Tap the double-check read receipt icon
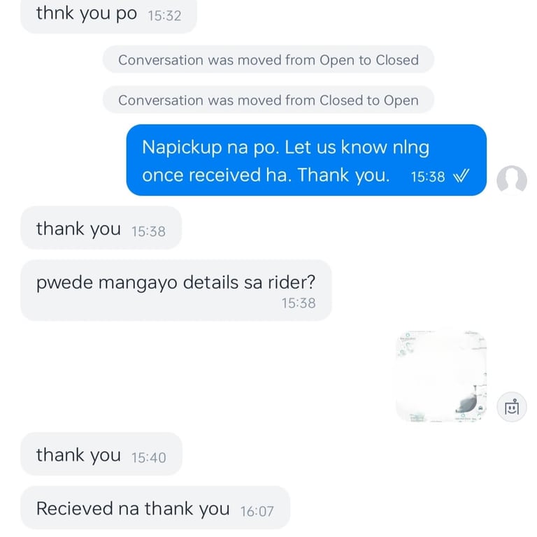This screenshot has height=537, width=537. click(461, 176)
